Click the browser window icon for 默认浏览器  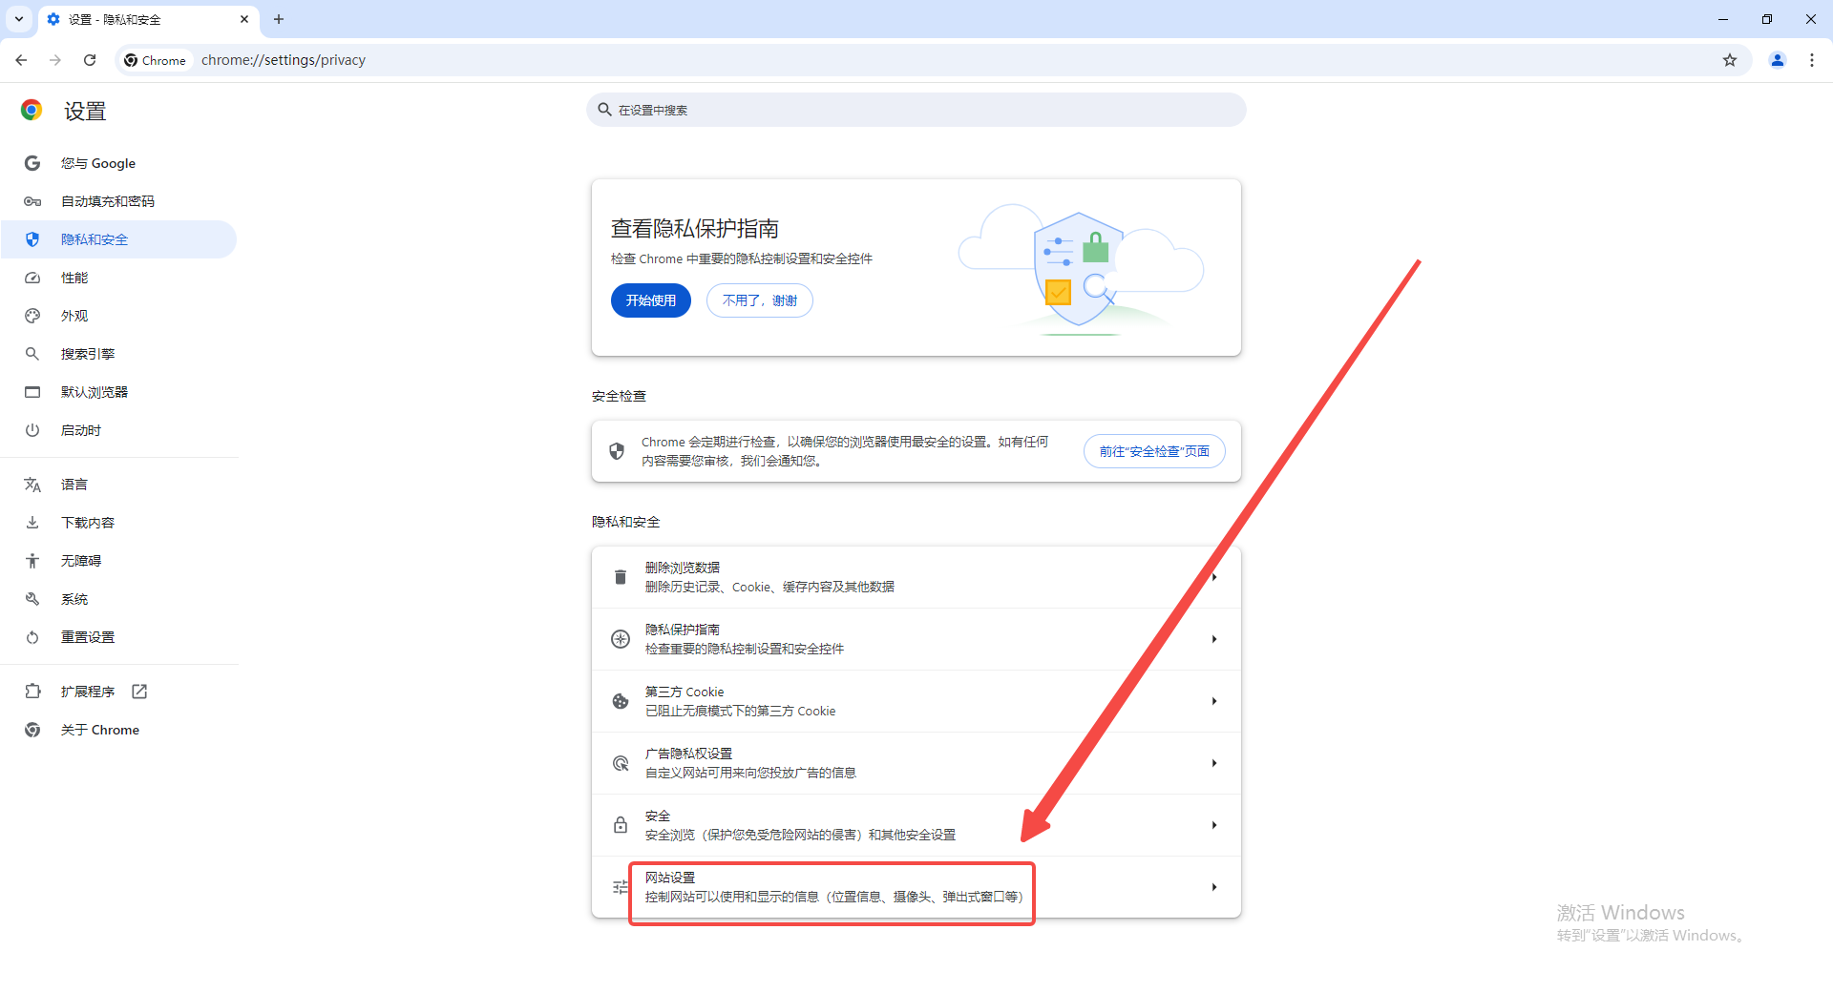[x=32, y=392]
